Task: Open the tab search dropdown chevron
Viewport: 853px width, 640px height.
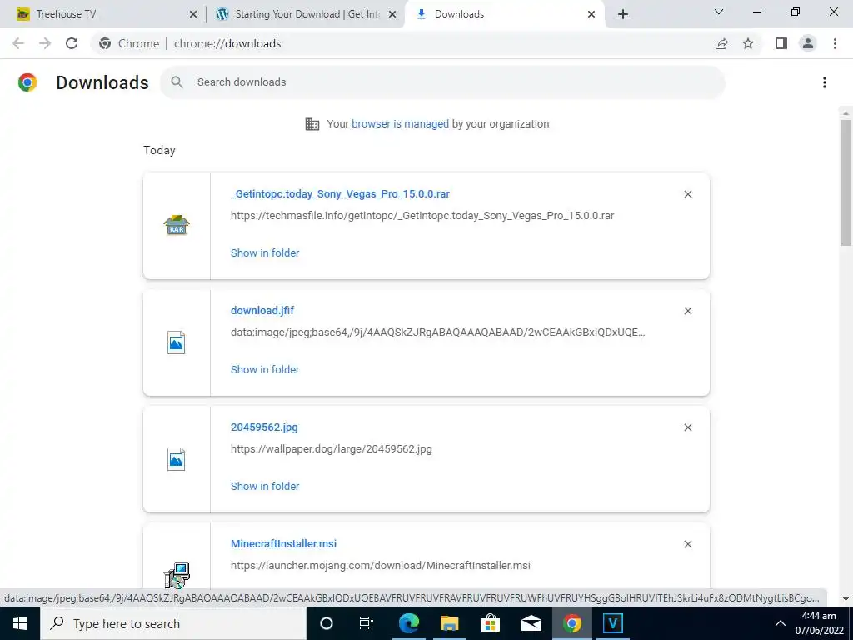Action: pos(719,12)
